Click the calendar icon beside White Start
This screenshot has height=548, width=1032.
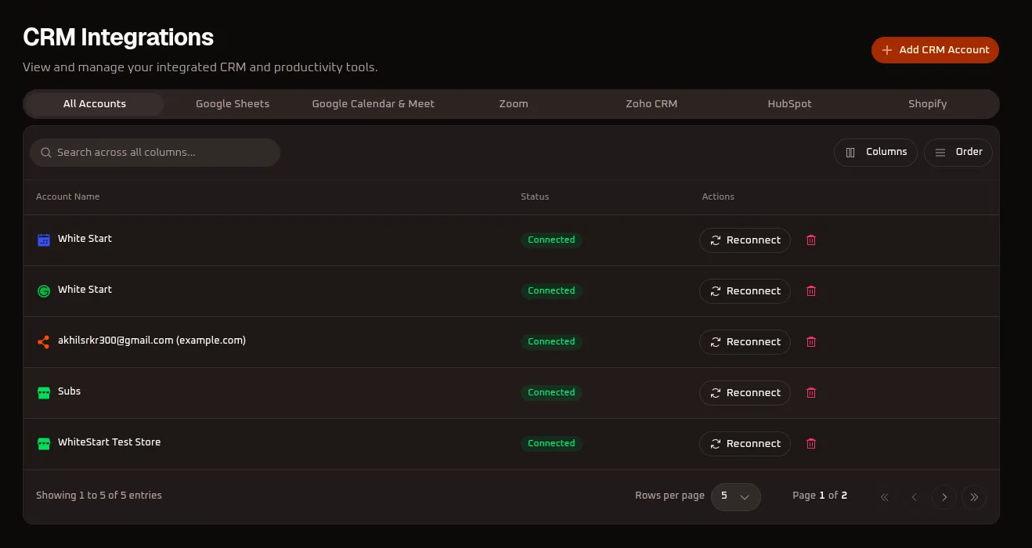point(44,240)
